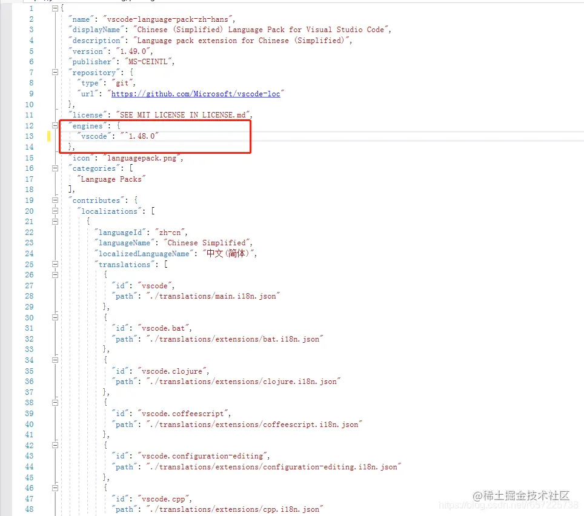The height and width of the screenshot is (516, 584).
Task: Click the "translations" key
Action: pos(124,265)
